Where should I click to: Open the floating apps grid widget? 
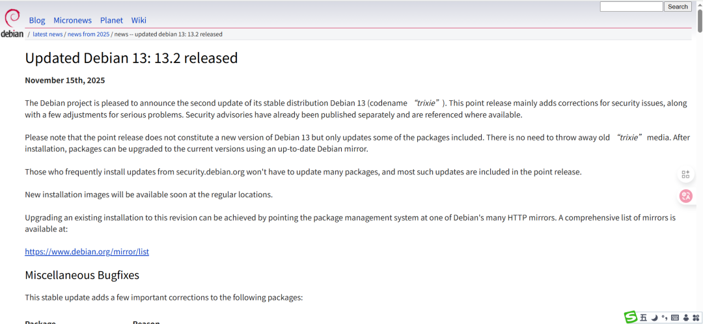685,174
